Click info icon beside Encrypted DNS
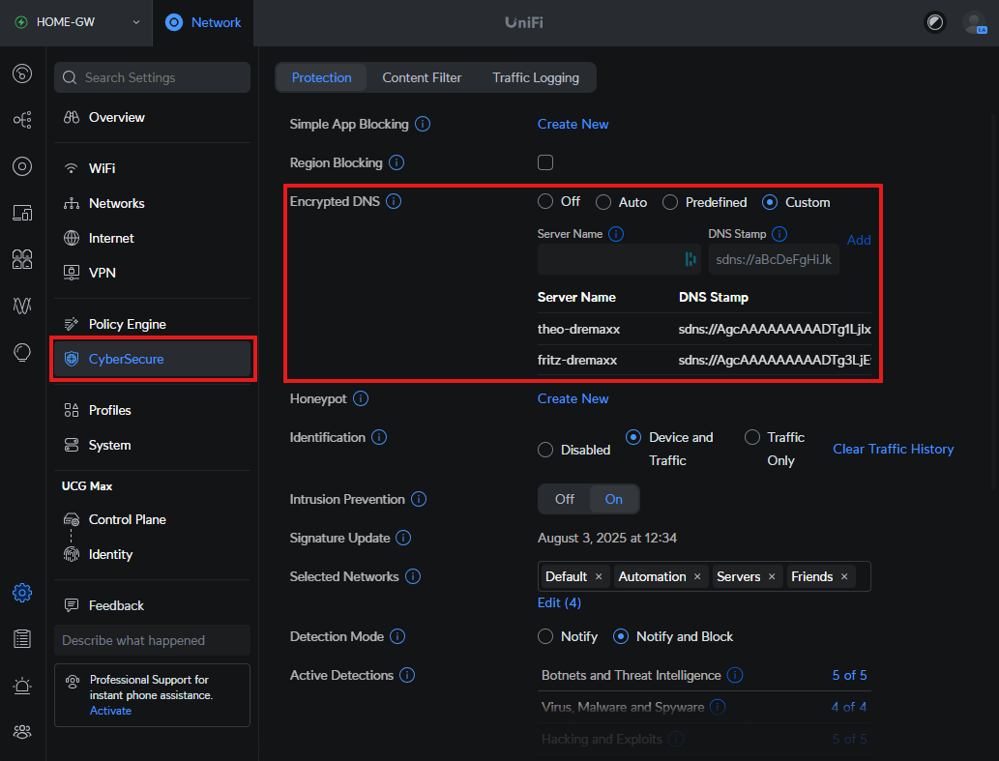Screen dimensions: 999x761 point(394,201)
